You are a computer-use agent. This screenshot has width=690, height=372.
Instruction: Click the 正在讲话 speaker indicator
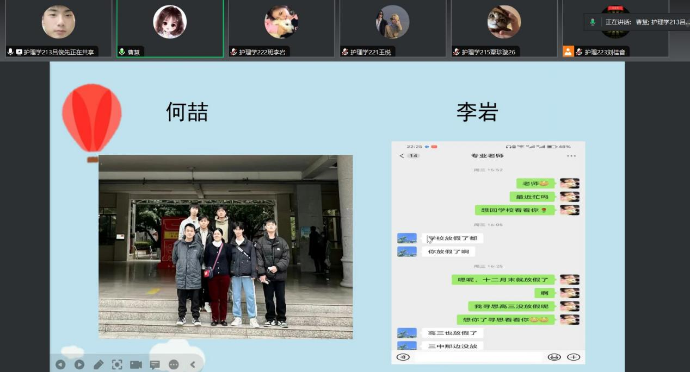[x=637, y=22]
